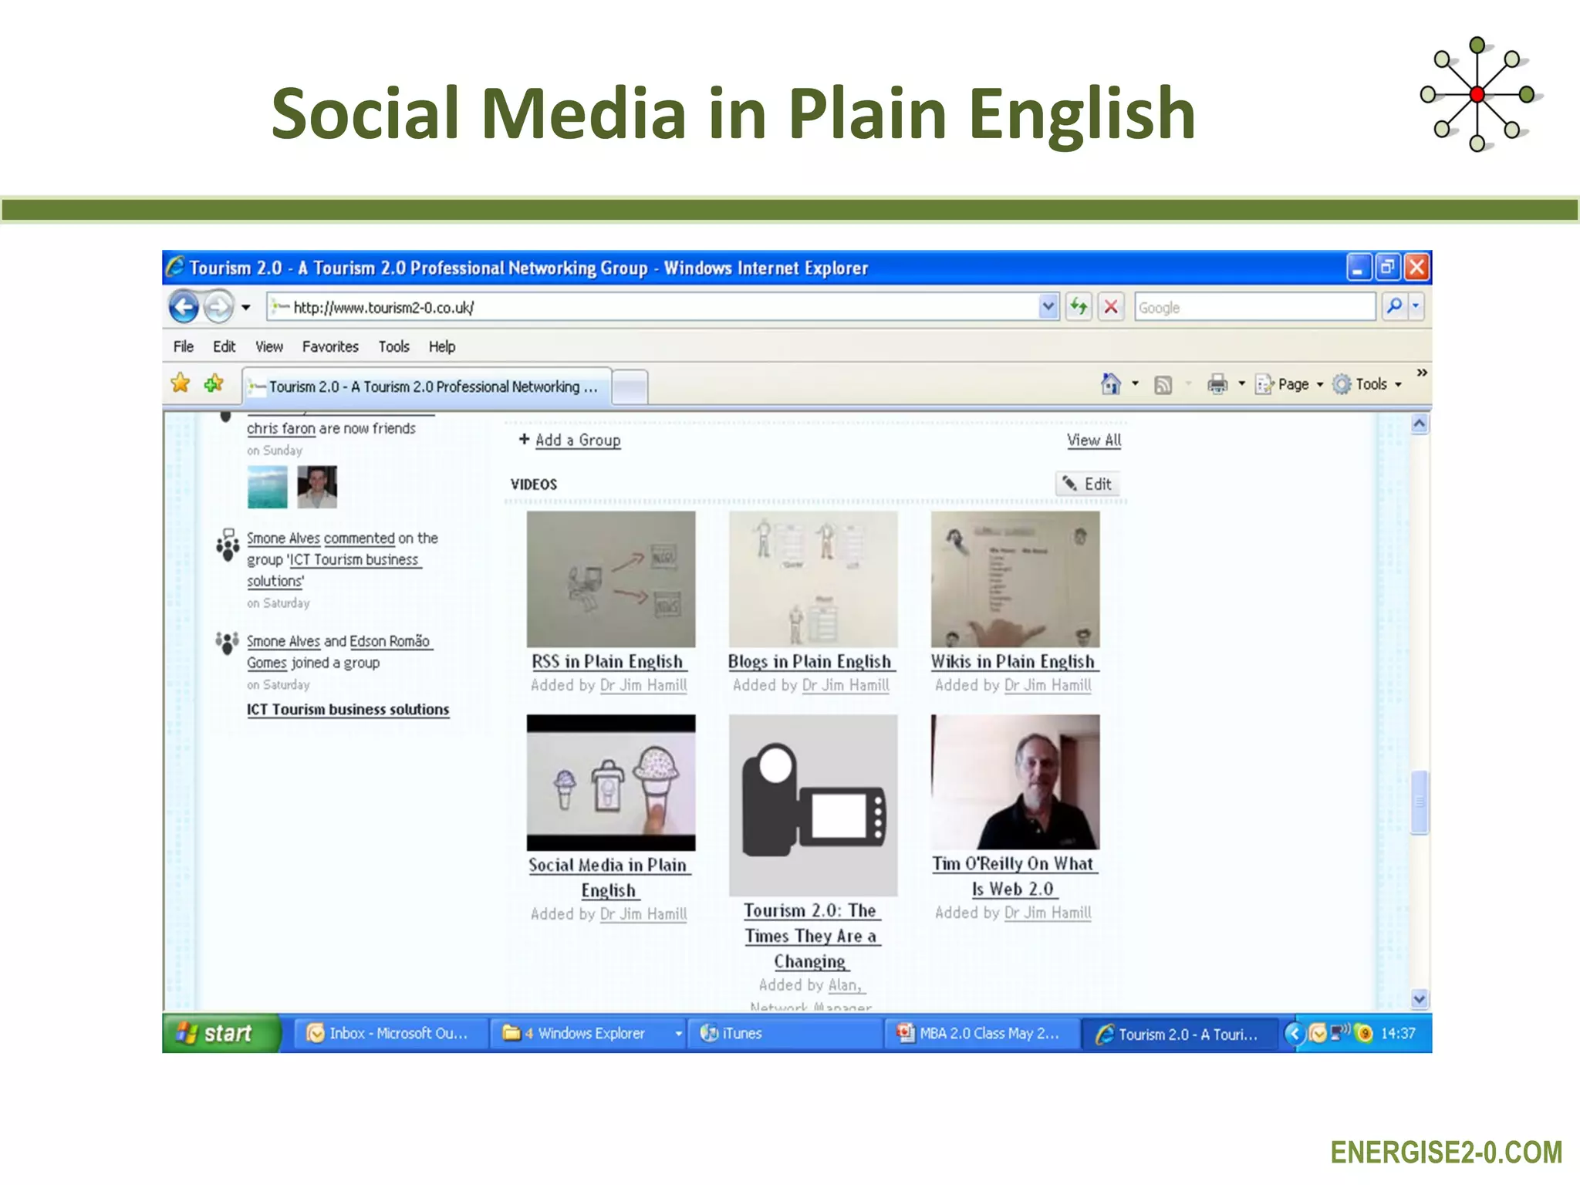Click the browser Forward arrow button
Screen dimensions: 1580x1185
tap(219, 307)
